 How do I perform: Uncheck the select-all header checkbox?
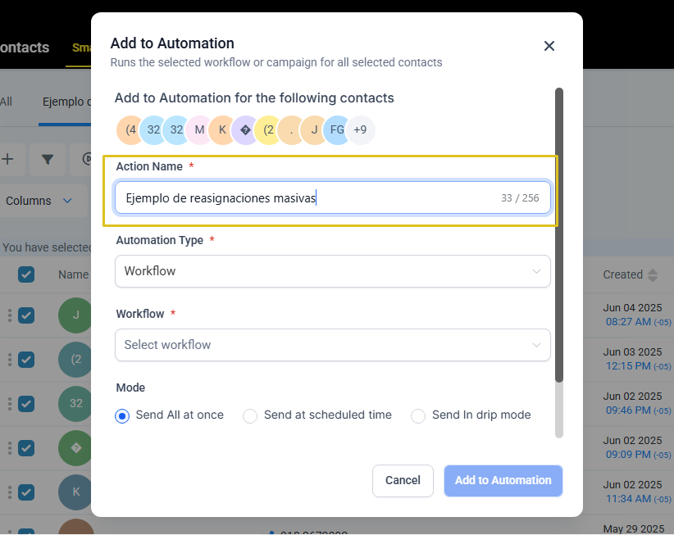point(26,274)
